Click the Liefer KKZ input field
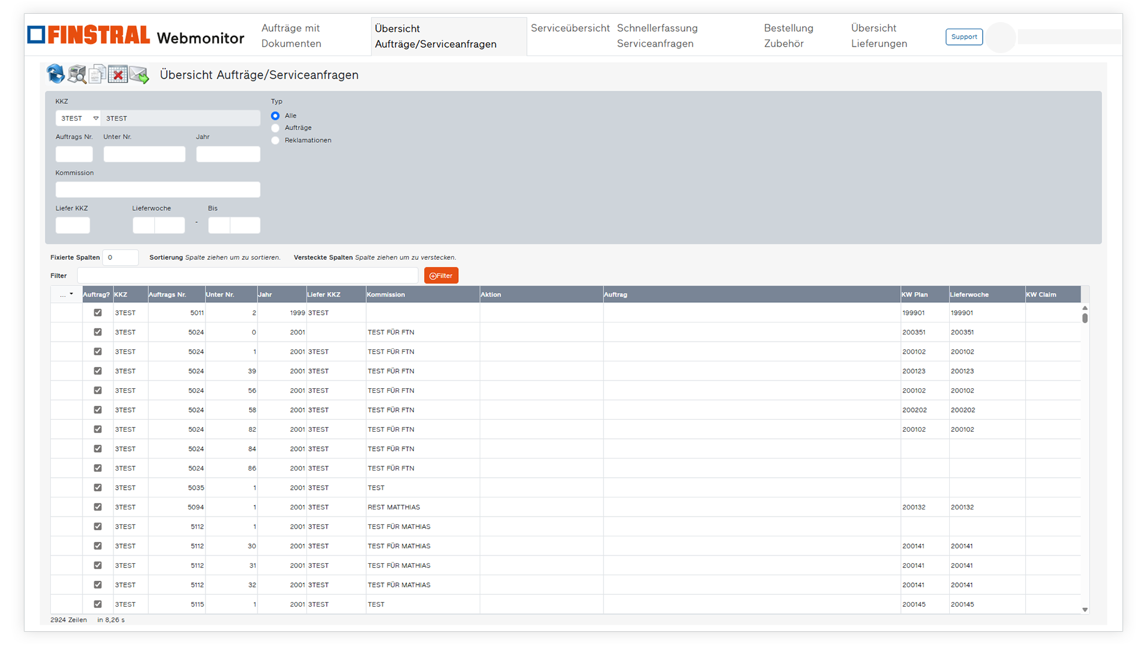Viewport: 1147px width, 645px height. (72, 225)
